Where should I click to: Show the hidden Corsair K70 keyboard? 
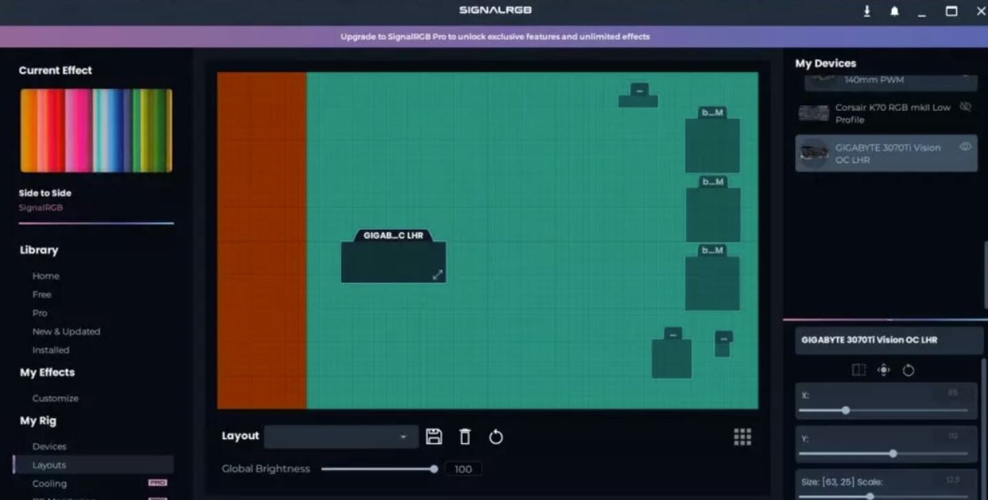[x=966, y=107]
